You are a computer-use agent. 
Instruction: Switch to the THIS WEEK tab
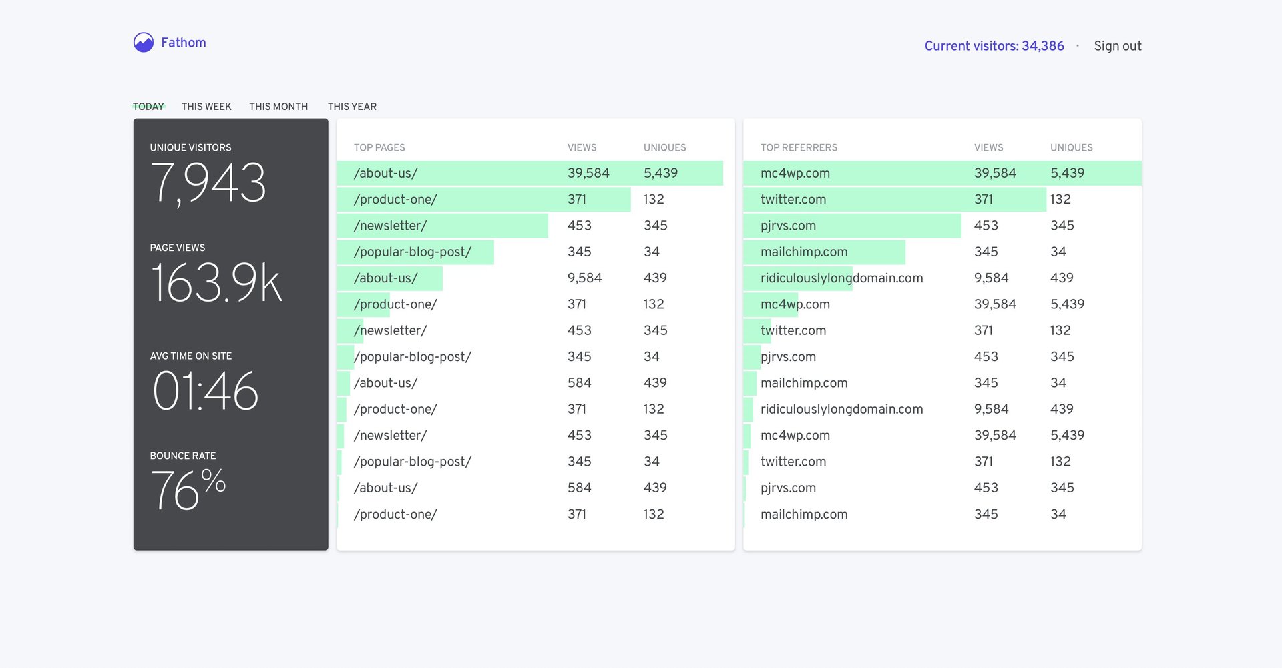206,106
